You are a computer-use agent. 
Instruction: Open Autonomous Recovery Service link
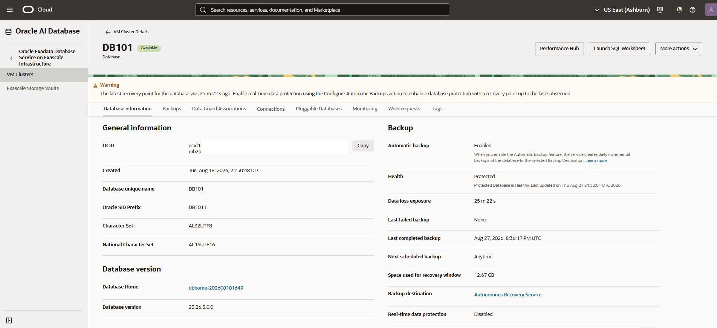508,295
